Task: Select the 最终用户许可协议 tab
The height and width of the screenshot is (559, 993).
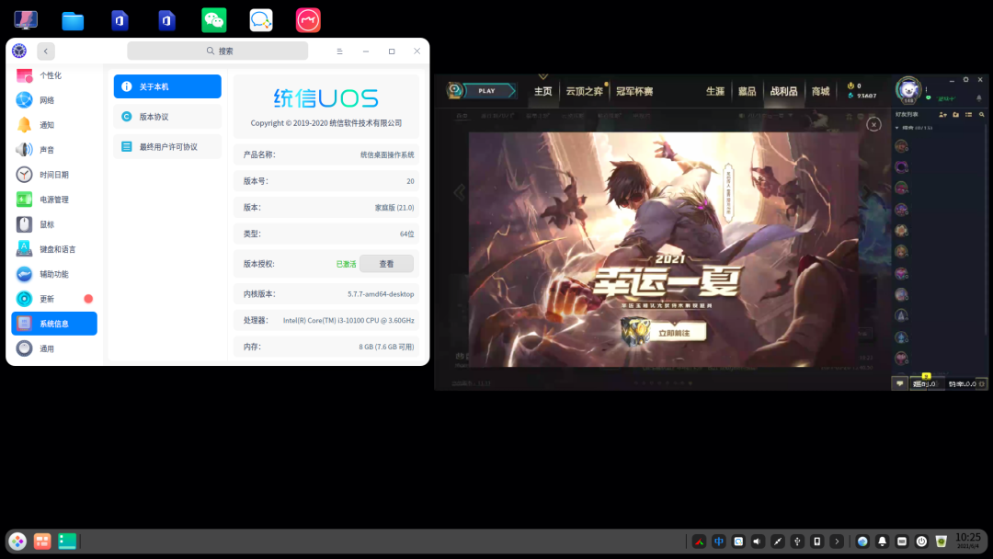Action: point(167,147)
